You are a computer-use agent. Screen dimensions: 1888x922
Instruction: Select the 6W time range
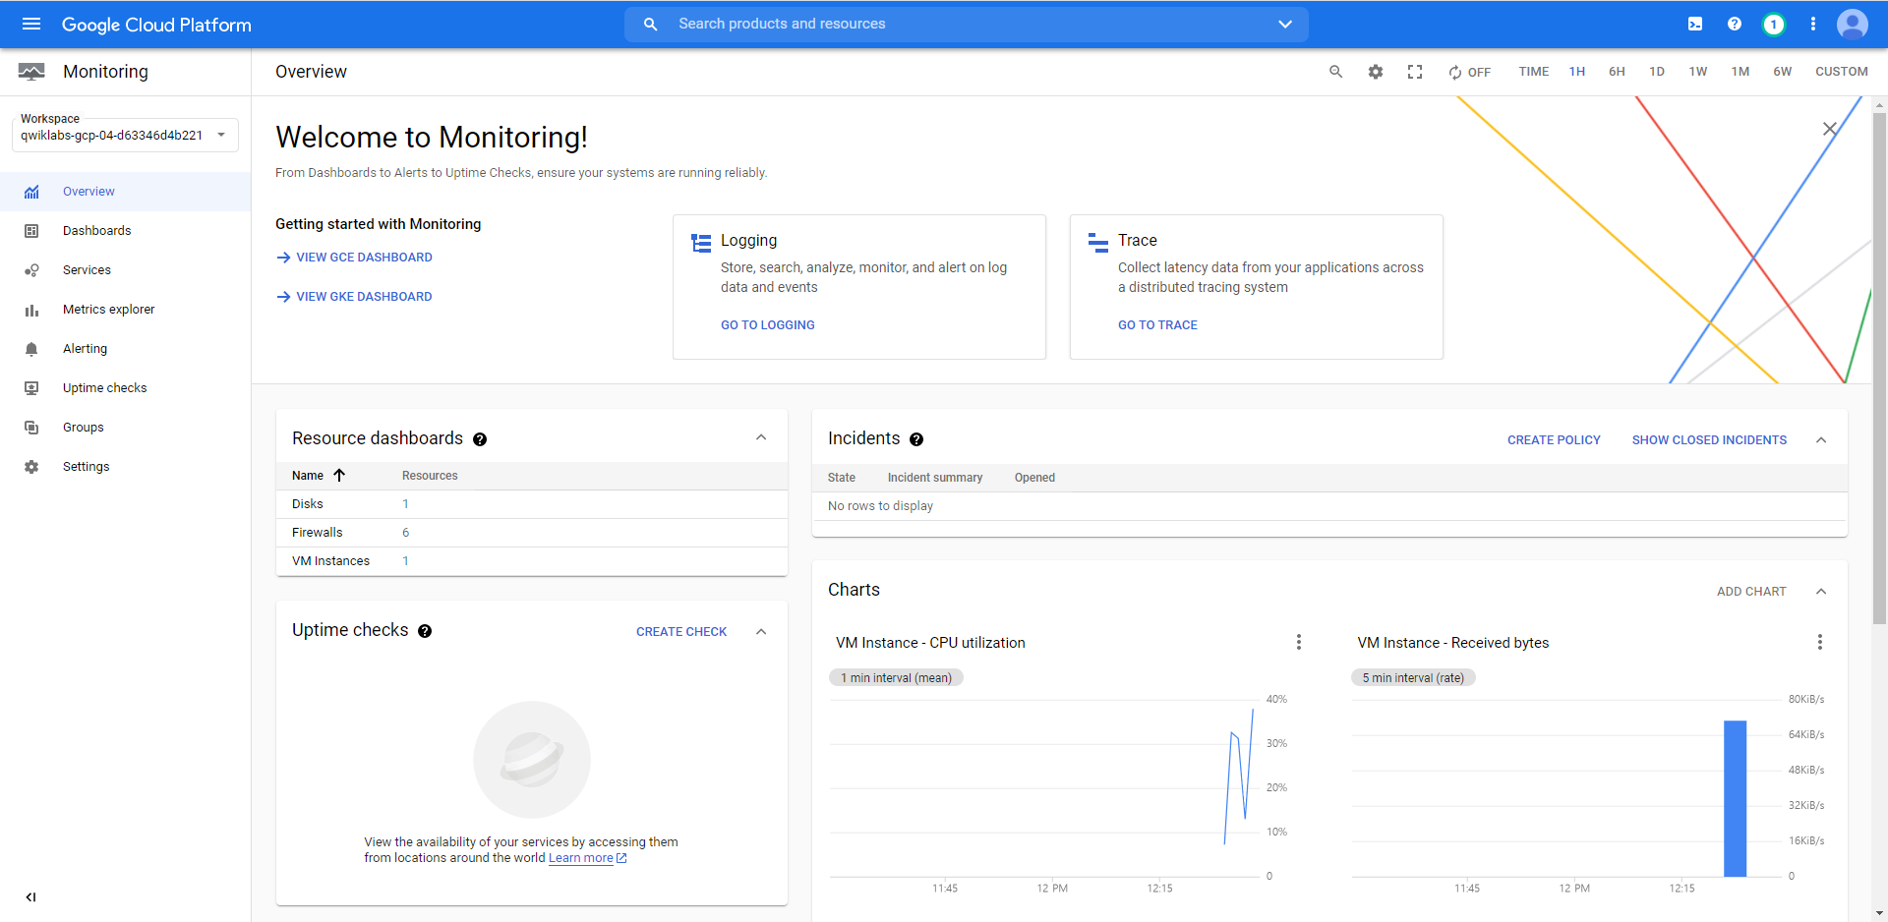coord(1783,72)
